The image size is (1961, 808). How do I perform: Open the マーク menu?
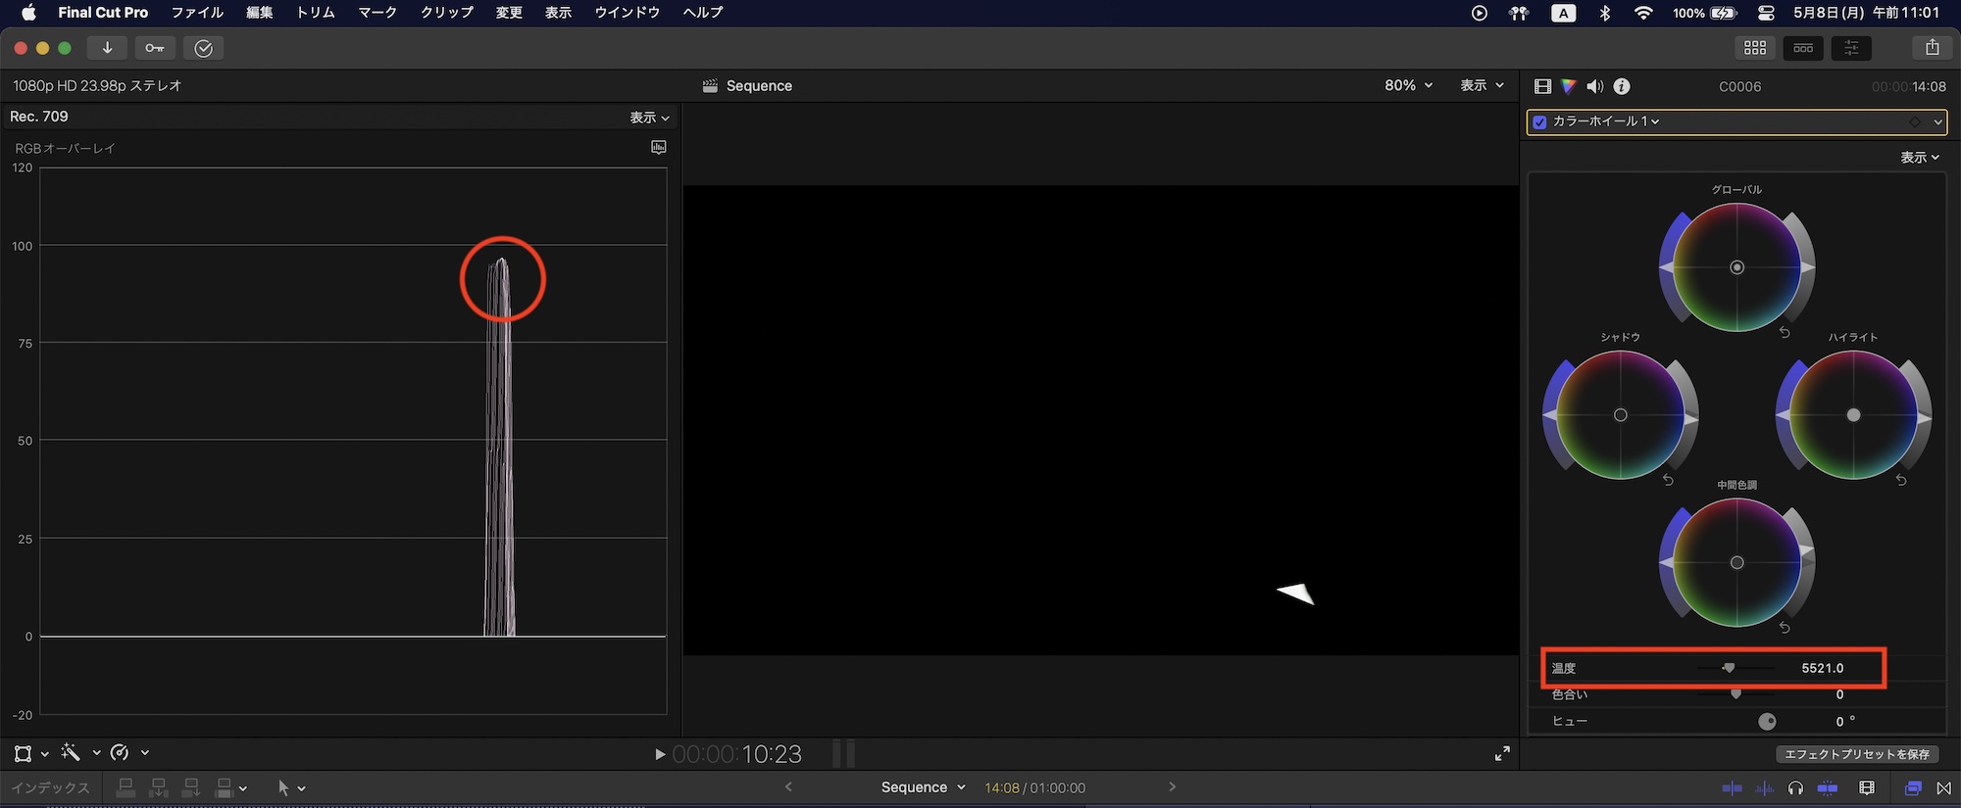pos(377,13)
